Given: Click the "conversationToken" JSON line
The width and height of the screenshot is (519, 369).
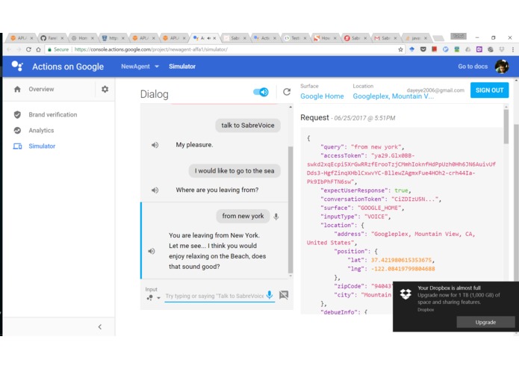Looking at the screenshot, I should [x=381, y=199].
